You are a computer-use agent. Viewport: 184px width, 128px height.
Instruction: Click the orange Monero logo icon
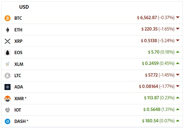click(8, 99)
